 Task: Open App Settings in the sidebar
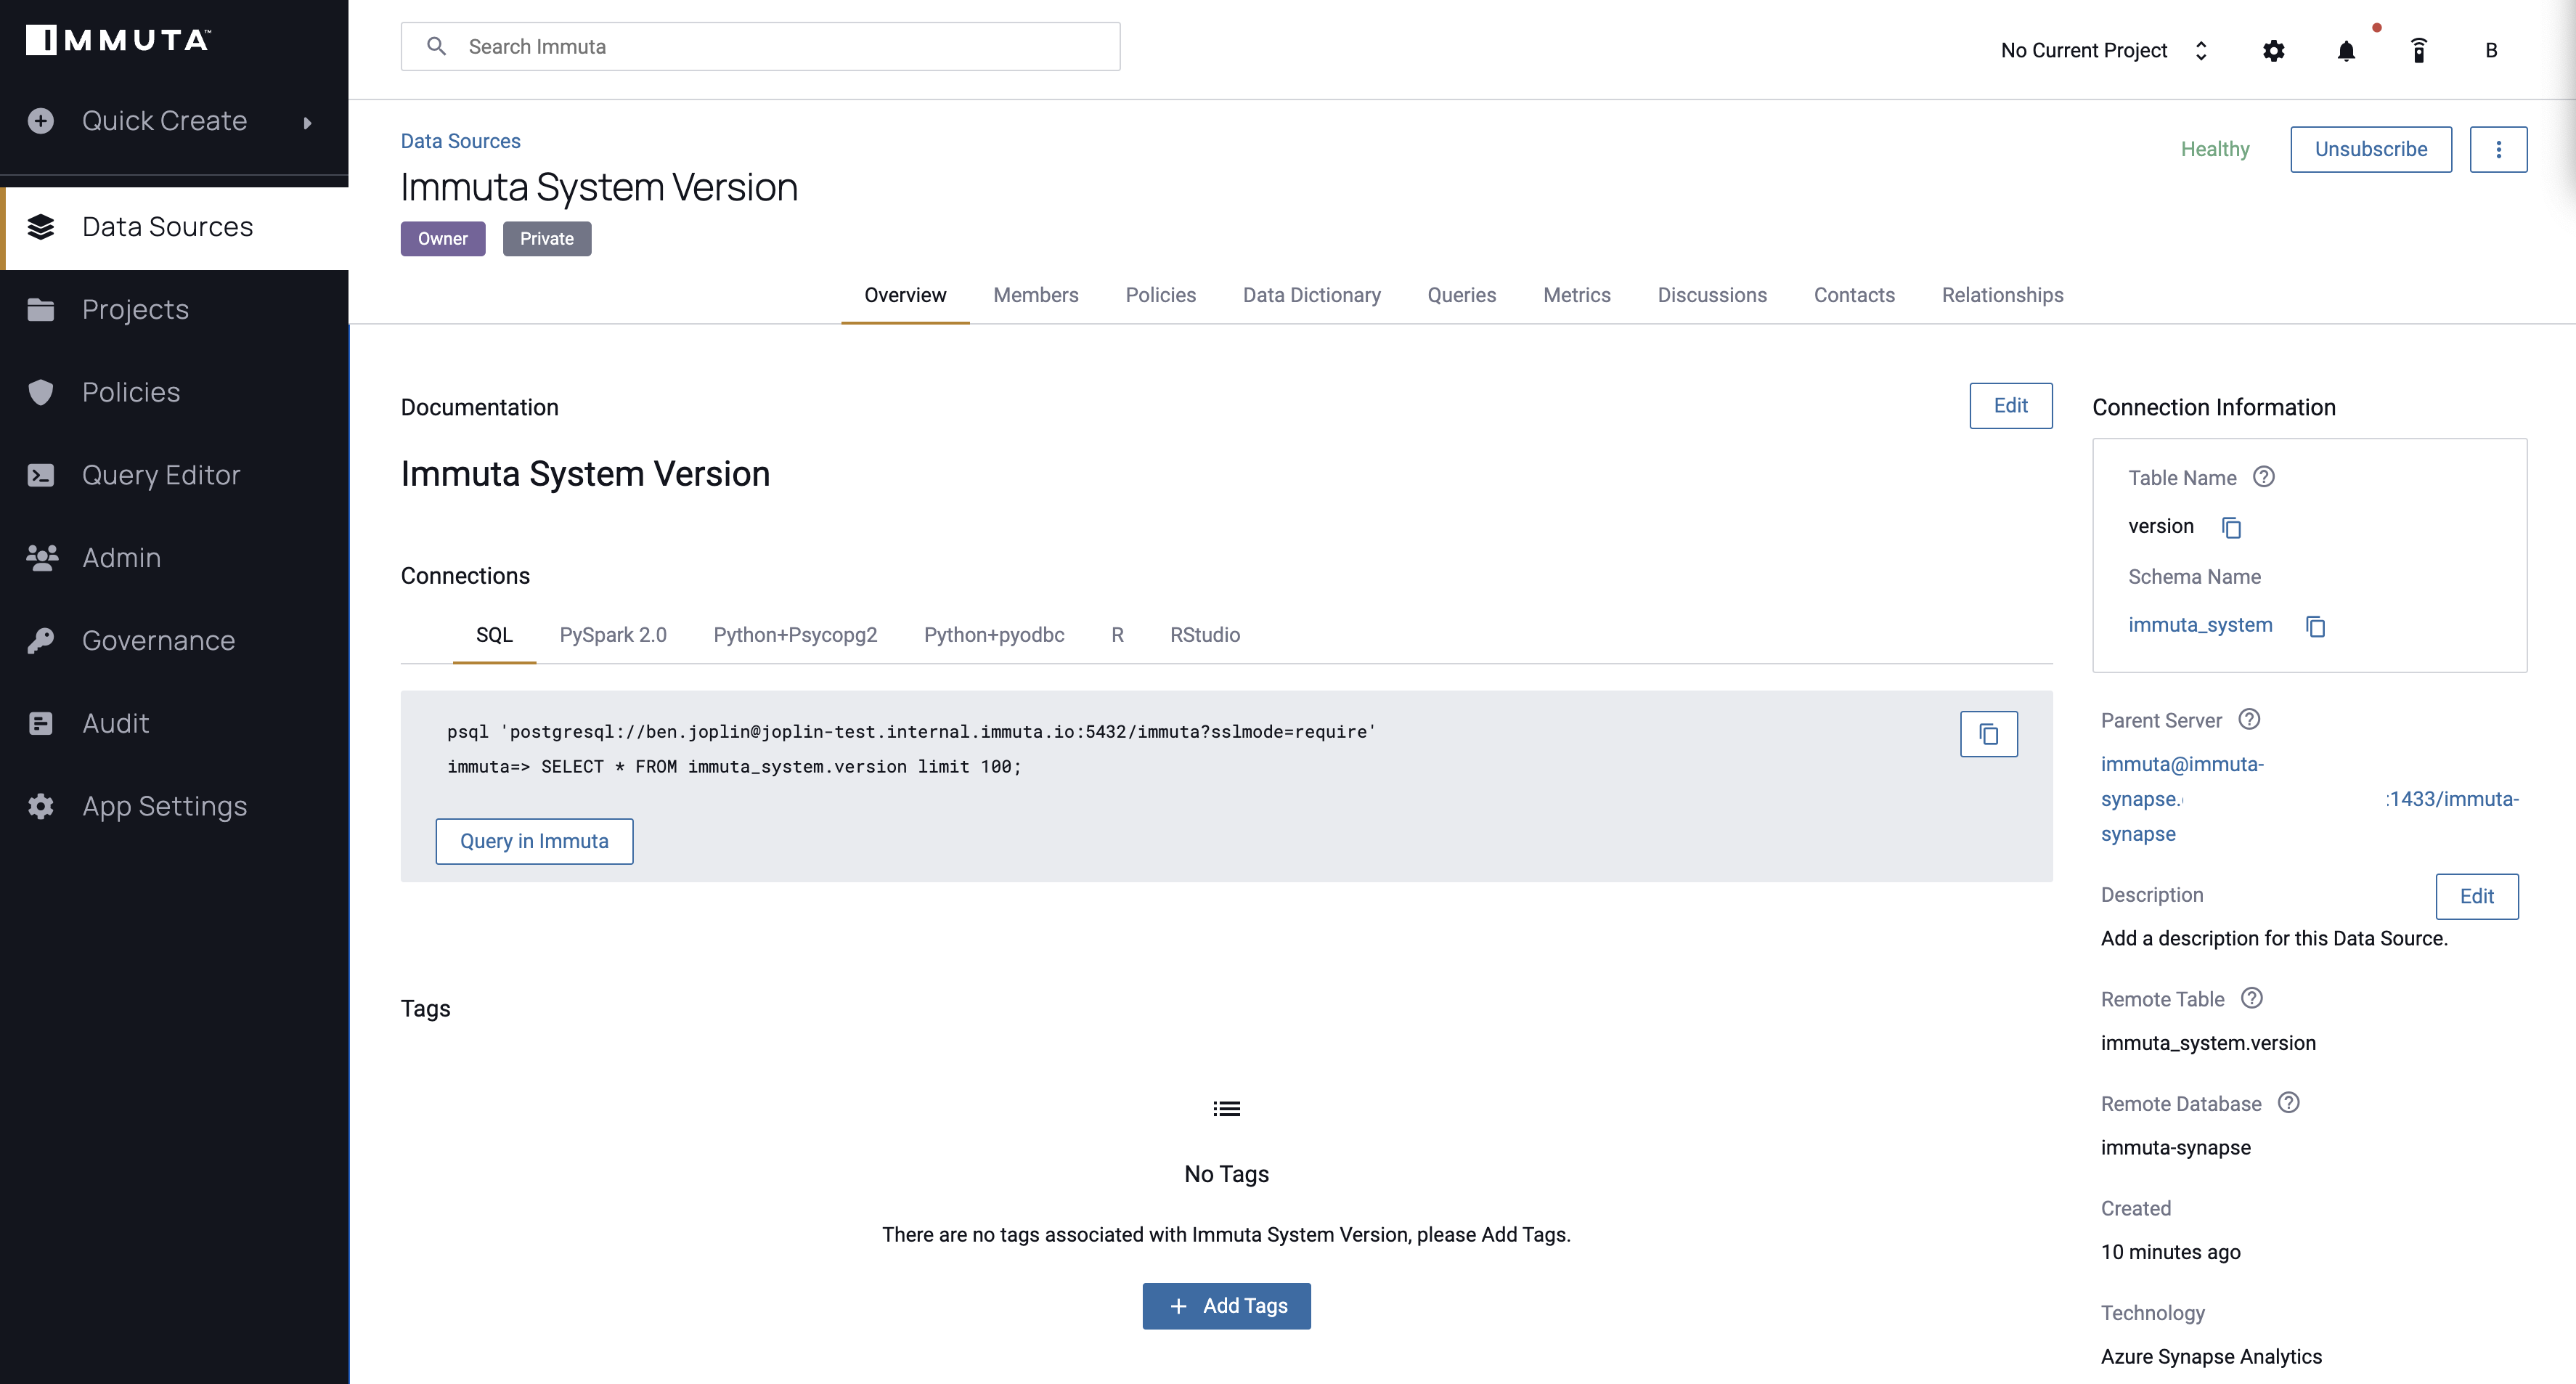[x=175, y=806]
